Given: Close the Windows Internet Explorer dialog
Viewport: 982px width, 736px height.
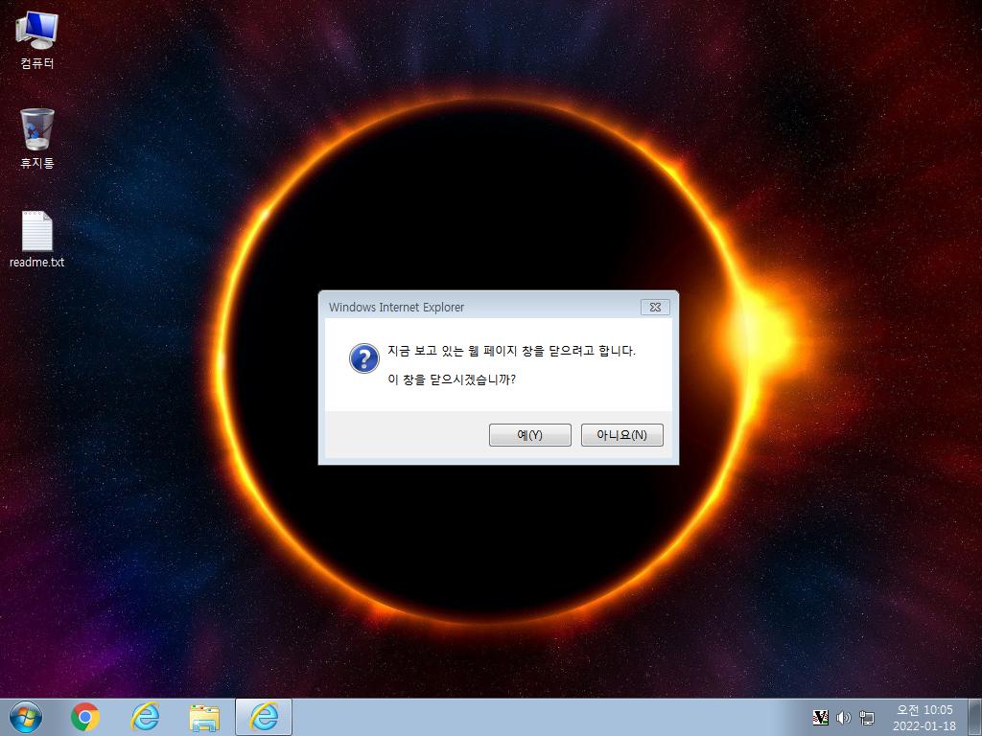Looking at the screenshot, I should [x=655, y=308].
